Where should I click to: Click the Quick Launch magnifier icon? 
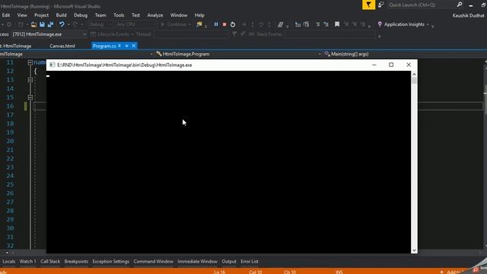[460, 5]
